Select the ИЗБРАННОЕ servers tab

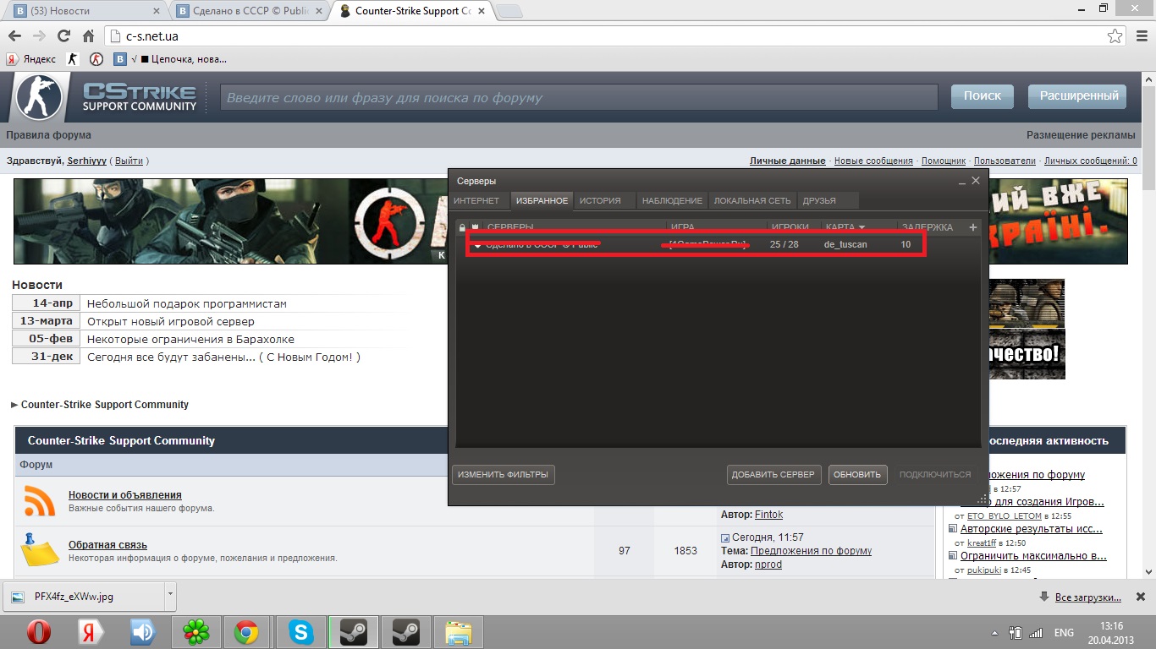click(x=542, y=200)
